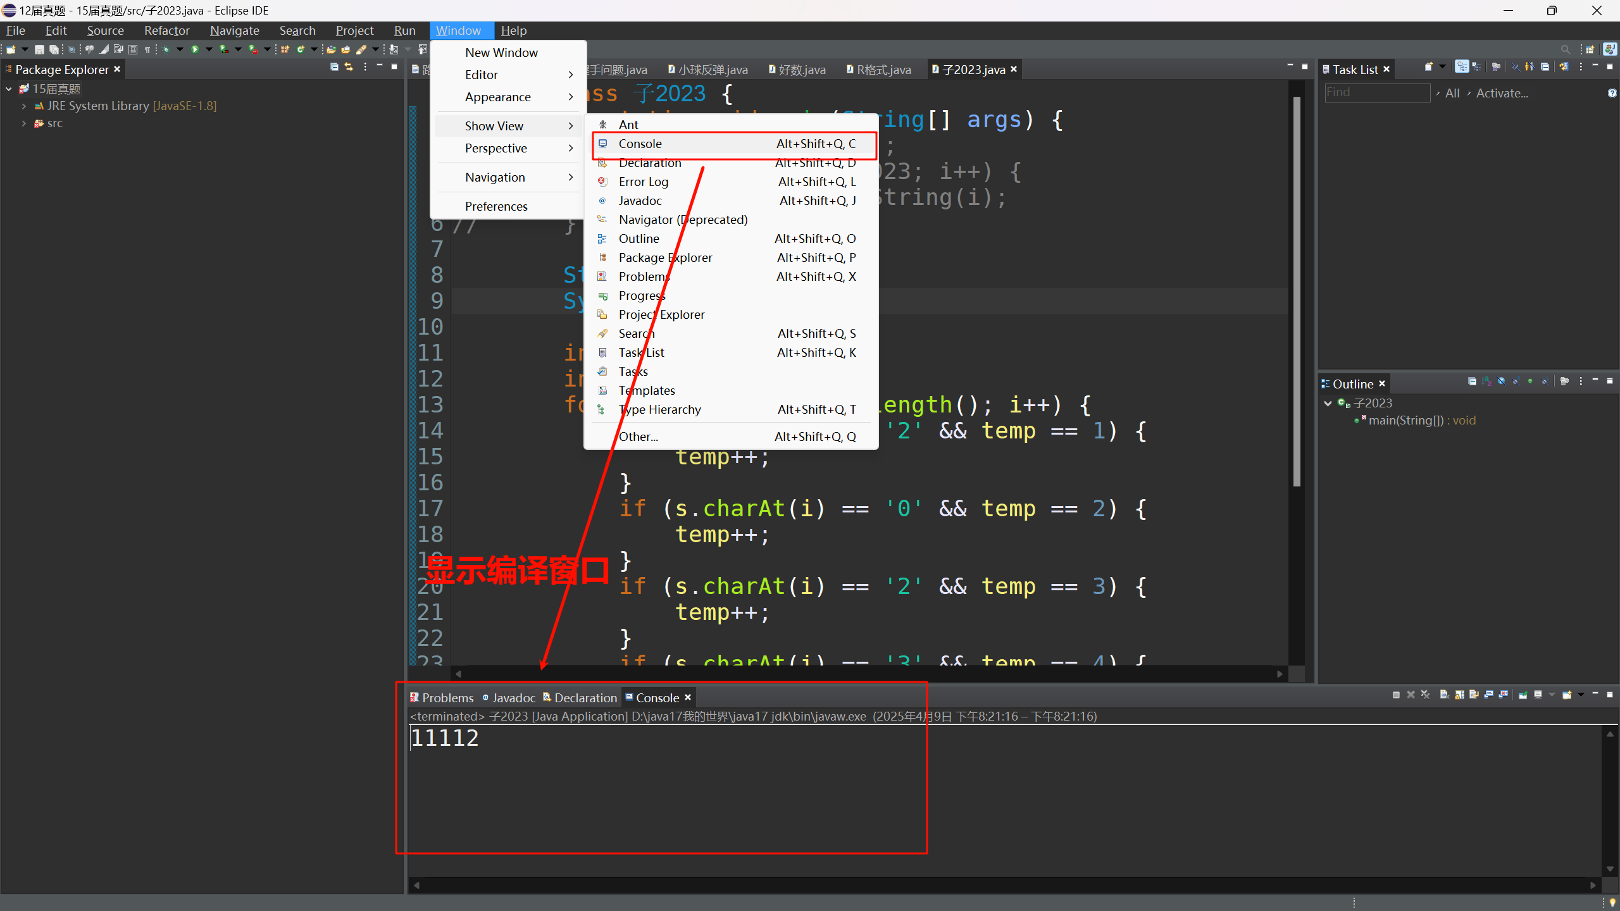
Task: Toggle Categorized view in Task List toolbar
Action: [1462, 67]
